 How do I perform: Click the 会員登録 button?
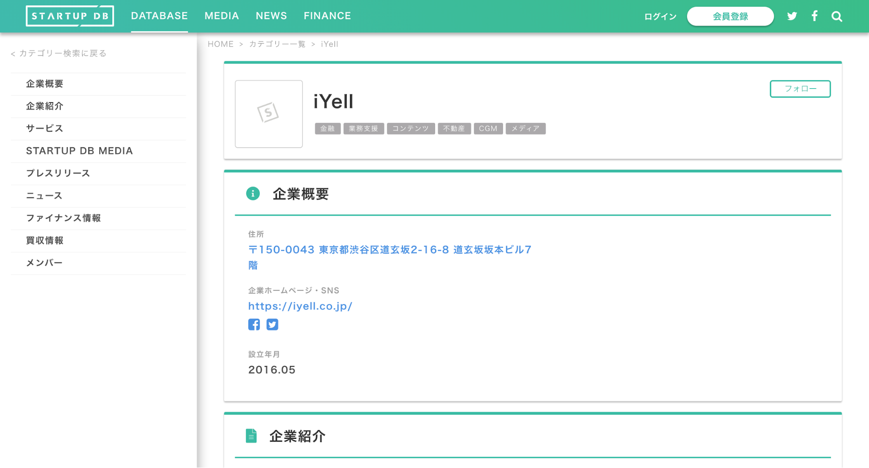click(x=730, y=17)
